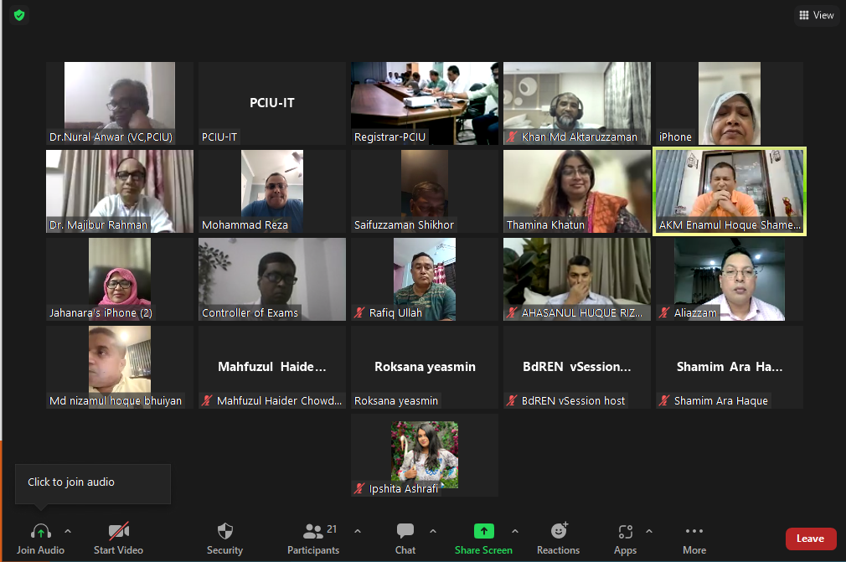Viewport: 846px width, 562px height.
Task: Select Dr.Nural Anwar (VC,PCIU) video tile
Action: pyautogui.click(x=120, y=103)
